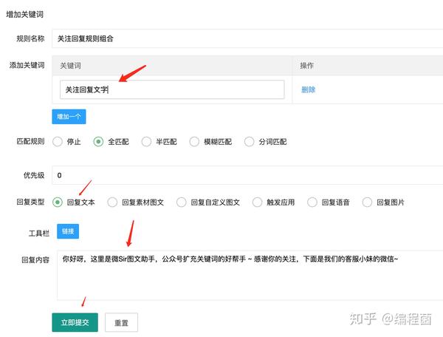Click the 链接 toolbar button
Viewport: 443px width, 337px height.
[x=68, y=231]
